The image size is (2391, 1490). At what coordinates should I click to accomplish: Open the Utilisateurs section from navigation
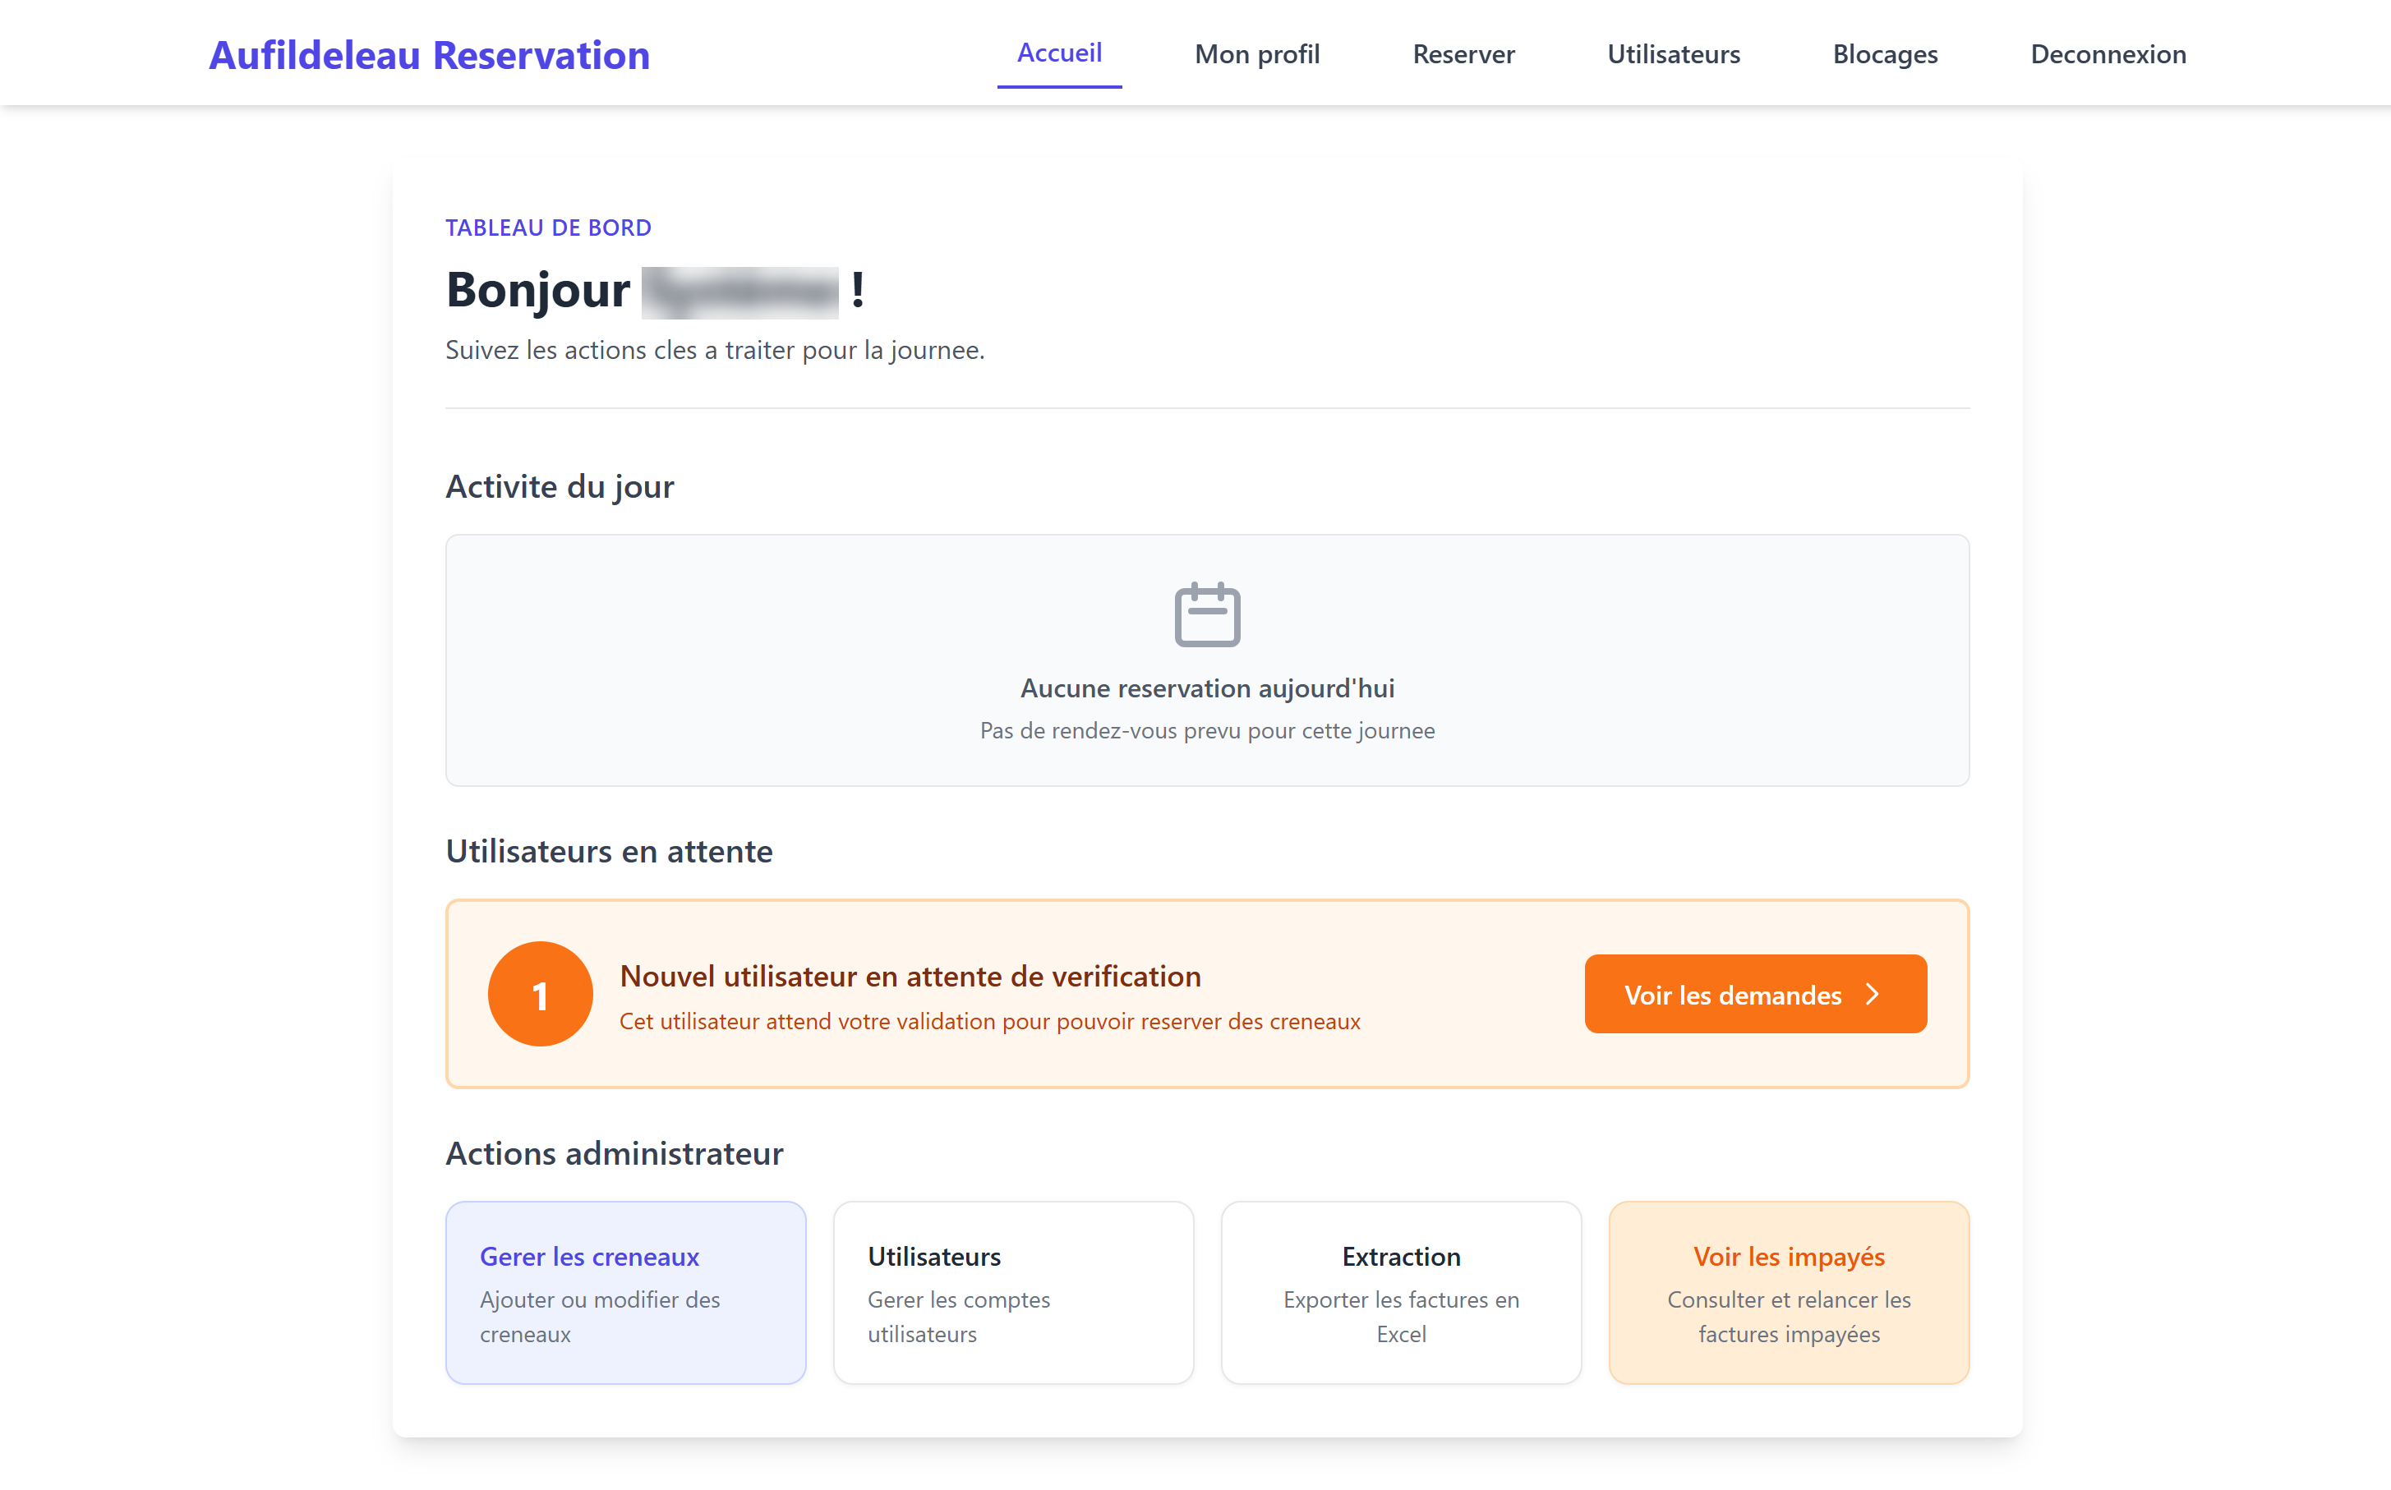(x=1673, y=54)
